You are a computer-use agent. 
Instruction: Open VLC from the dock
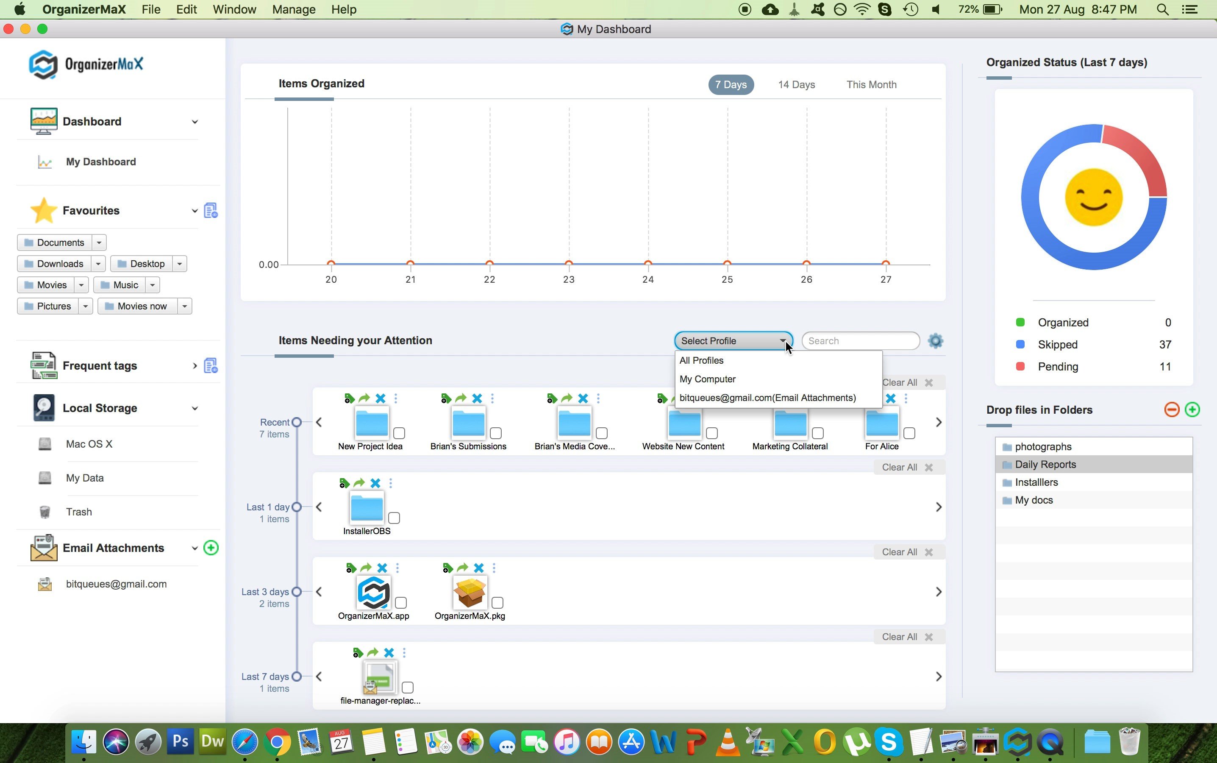point(728,742)
